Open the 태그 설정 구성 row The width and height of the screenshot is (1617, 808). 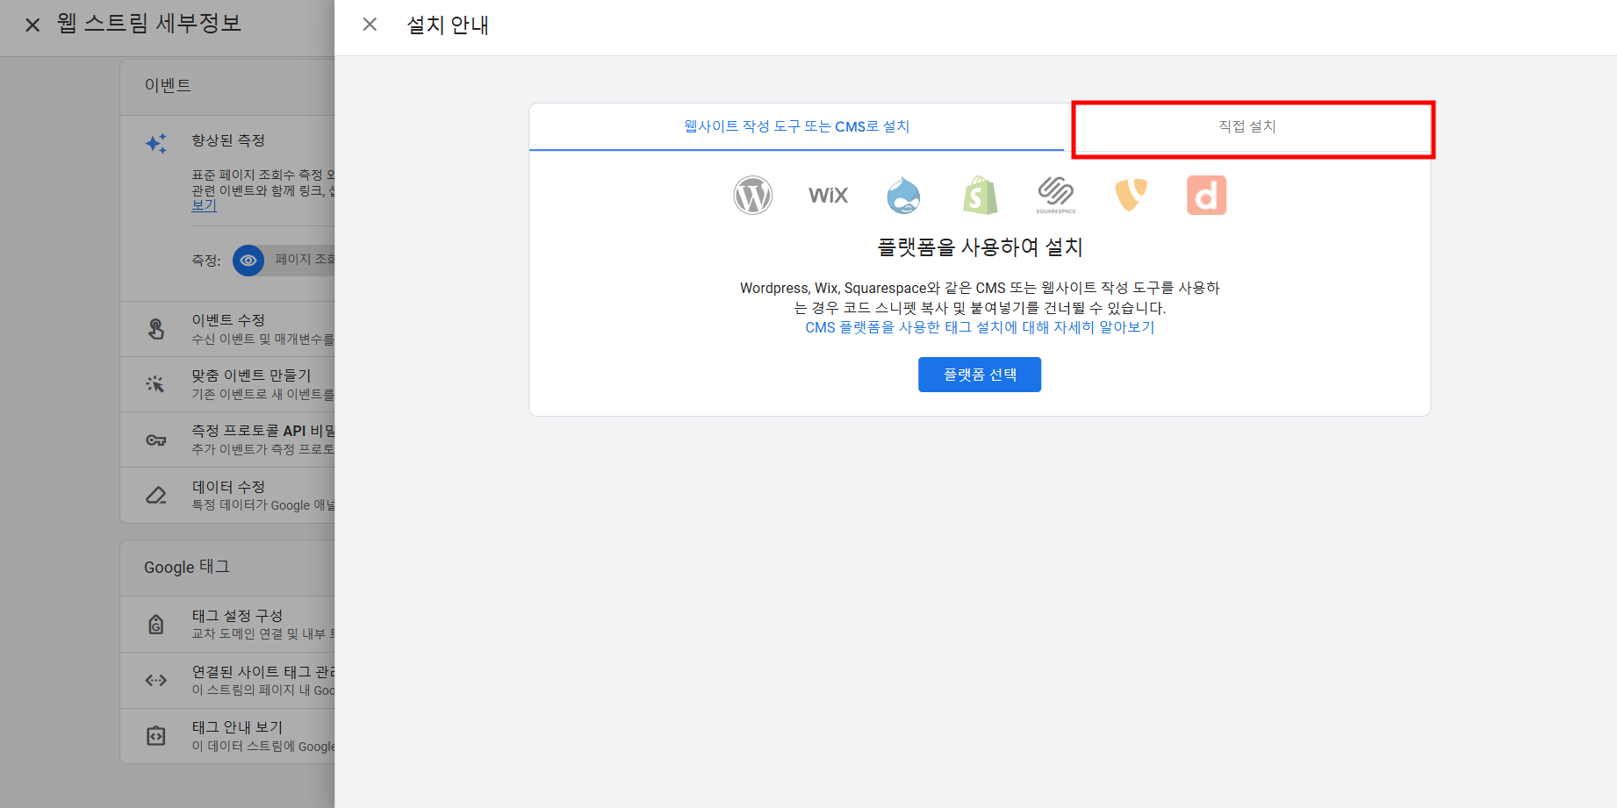(227, 625)
